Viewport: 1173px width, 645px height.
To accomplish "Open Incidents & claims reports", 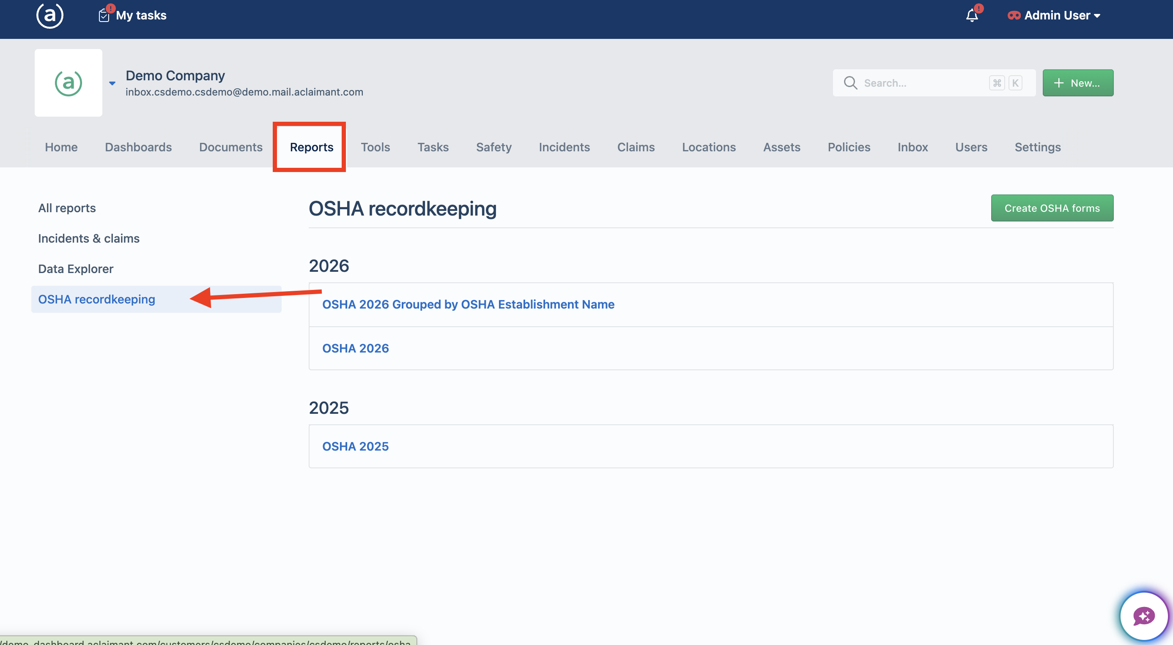I will click(x=89, y=238).
